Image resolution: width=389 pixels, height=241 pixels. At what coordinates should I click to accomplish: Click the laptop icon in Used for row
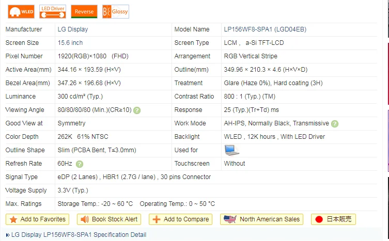click(232, 150)
